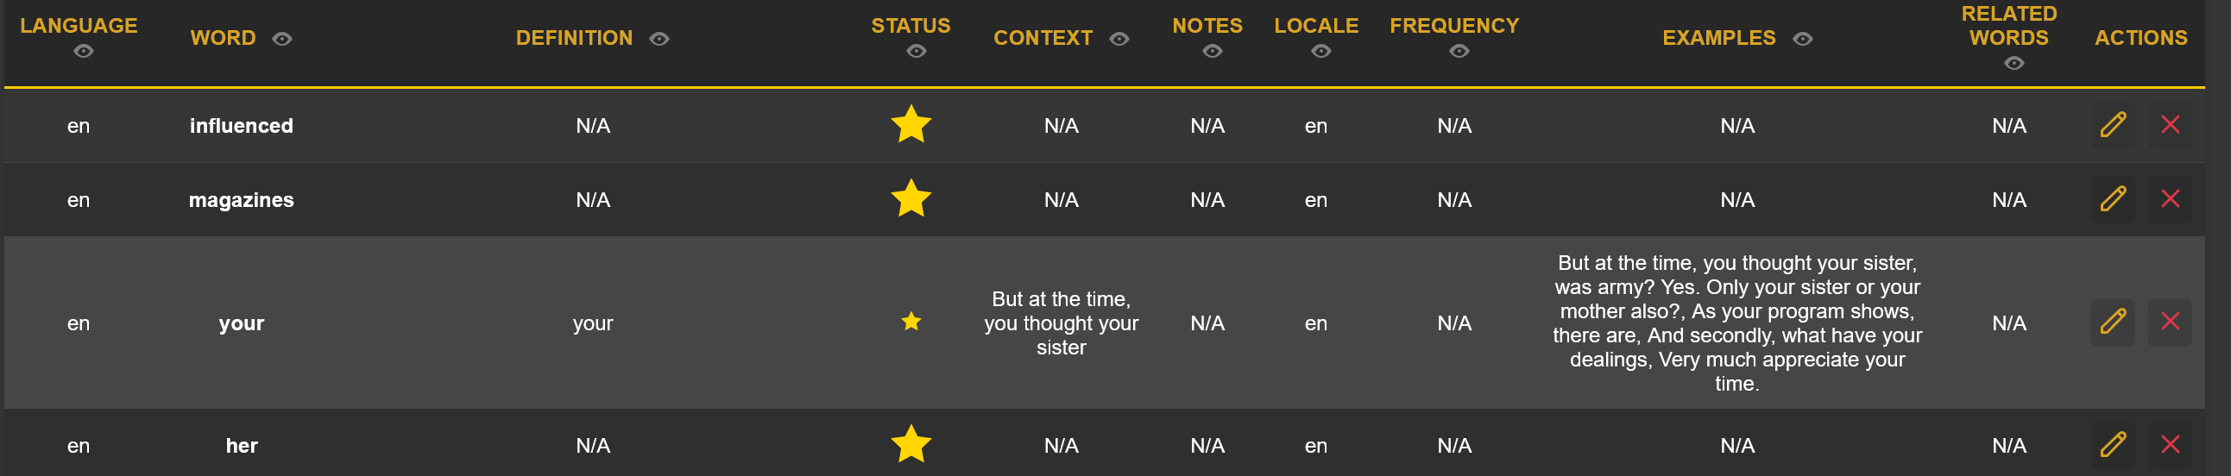Toggle visibility of the Examples column
Image resolution: width=2231 pixels, height=476 pixels.
(1802, 39)
